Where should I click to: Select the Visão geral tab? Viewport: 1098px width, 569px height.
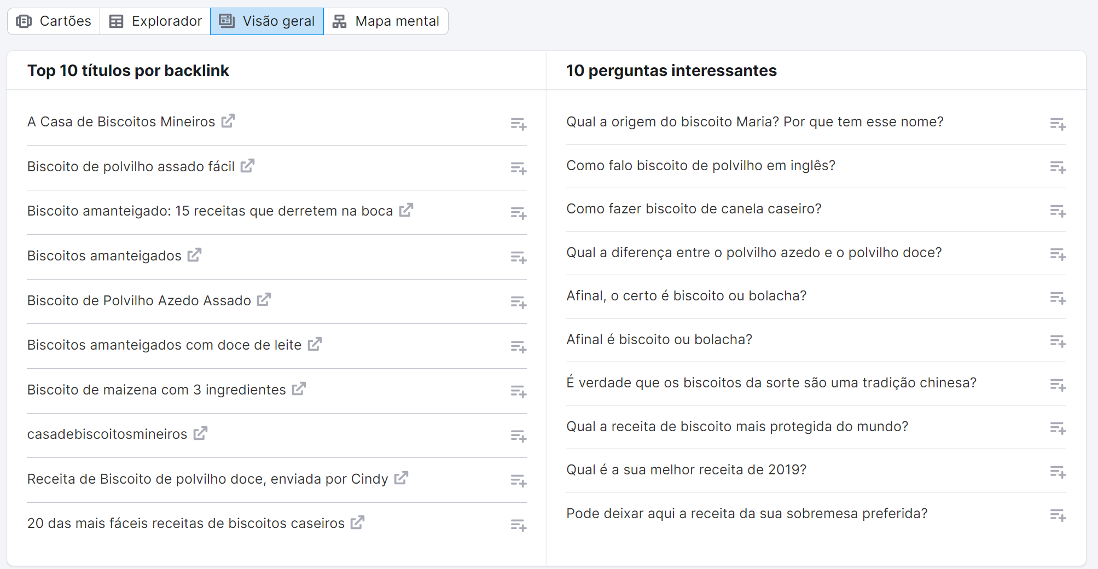tap(267, 21)
